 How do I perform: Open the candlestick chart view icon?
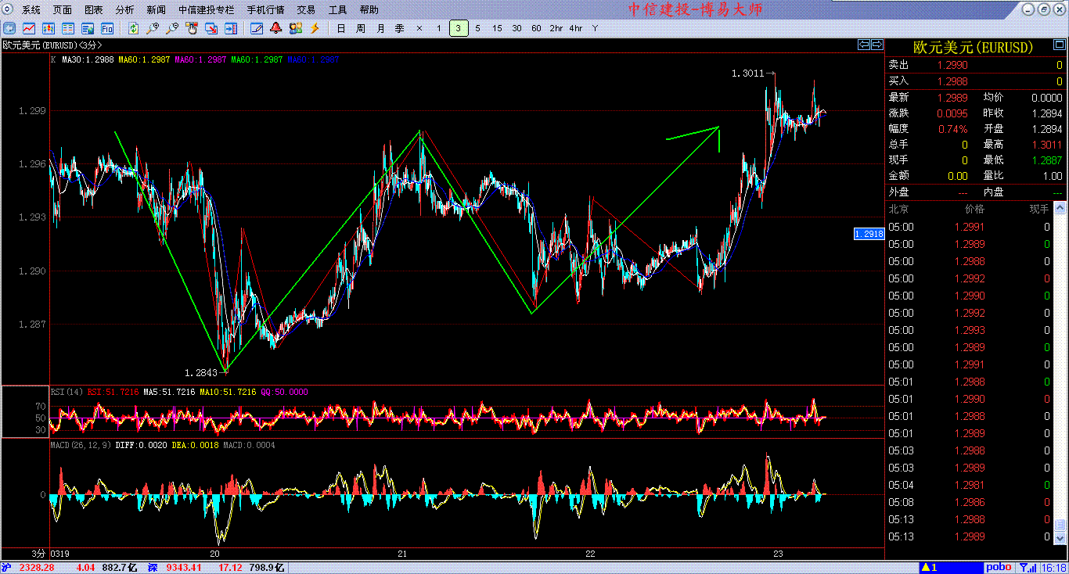50,28
